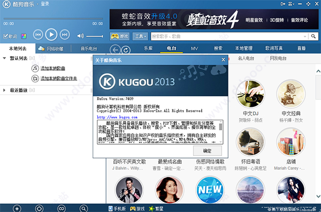Open search history dropdown arrow

pyautogui.click(x=305, y=36)
